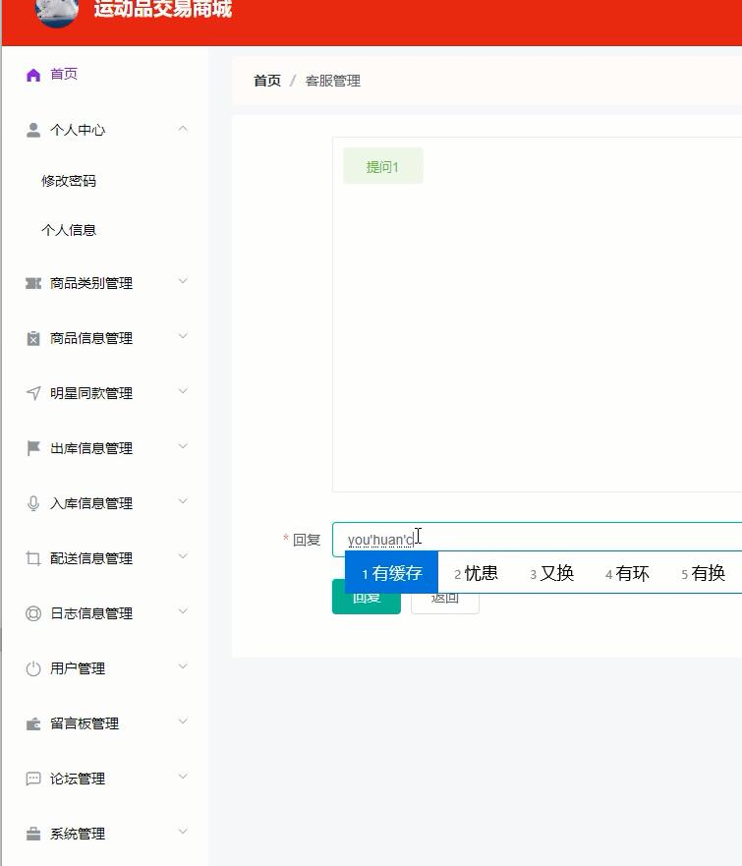This screenshot has height=866, width=742.
Task: Click the person icon next to 个人中心
Action: click(x=33, y=131)
